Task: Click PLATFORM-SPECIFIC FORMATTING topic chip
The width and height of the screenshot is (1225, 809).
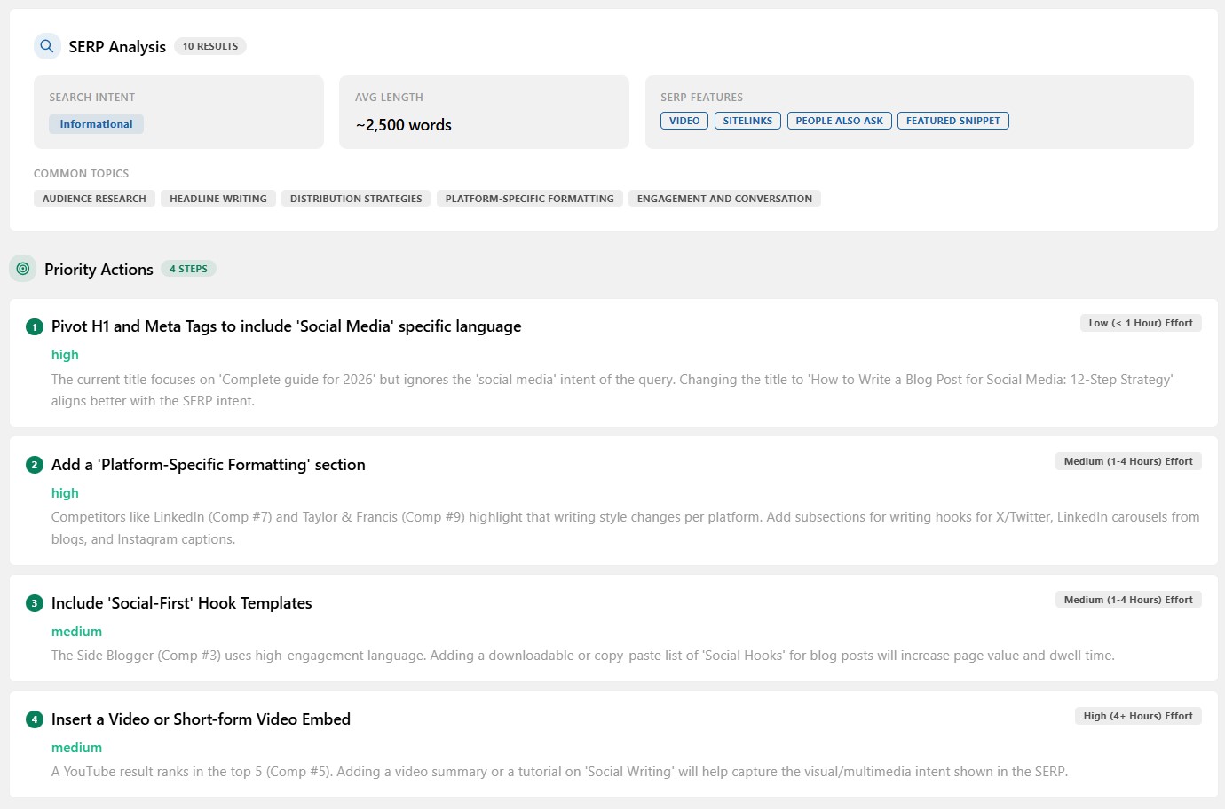Action: (529, 199)
